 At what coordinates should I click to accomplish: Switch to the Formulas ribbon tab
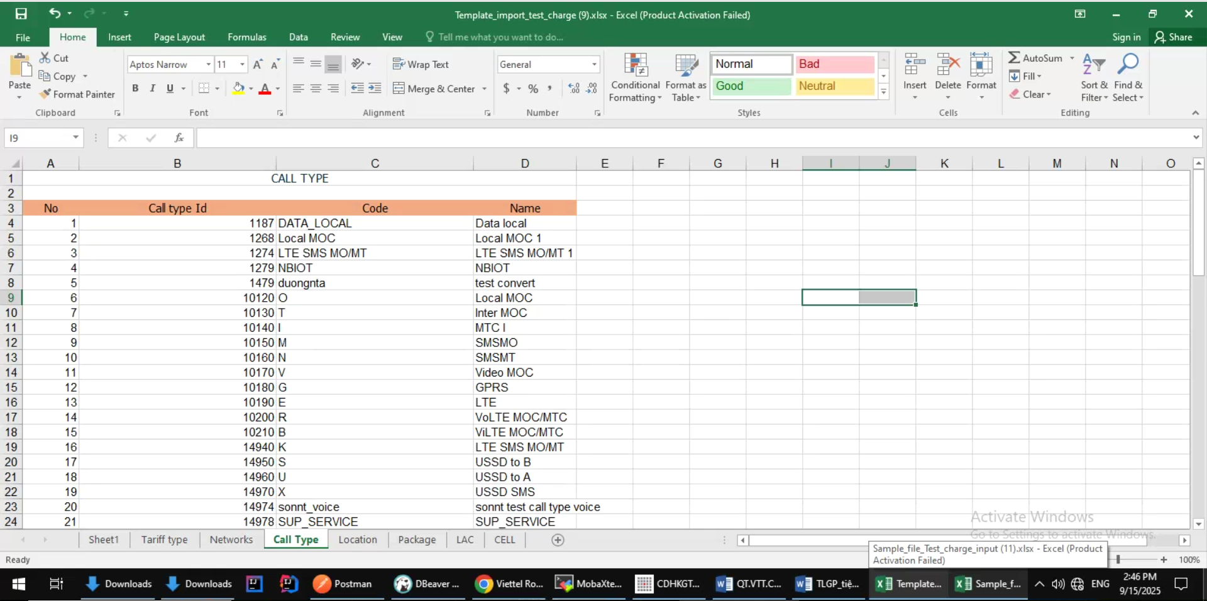[x=246, y=37]
